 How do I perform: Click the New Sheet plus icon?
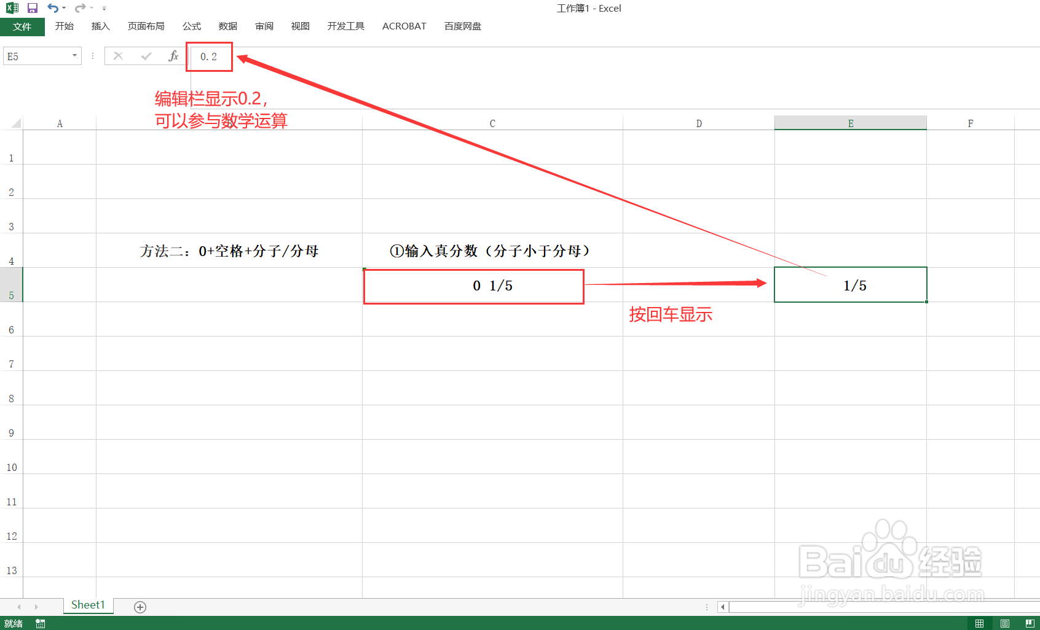tap(140, 607)
